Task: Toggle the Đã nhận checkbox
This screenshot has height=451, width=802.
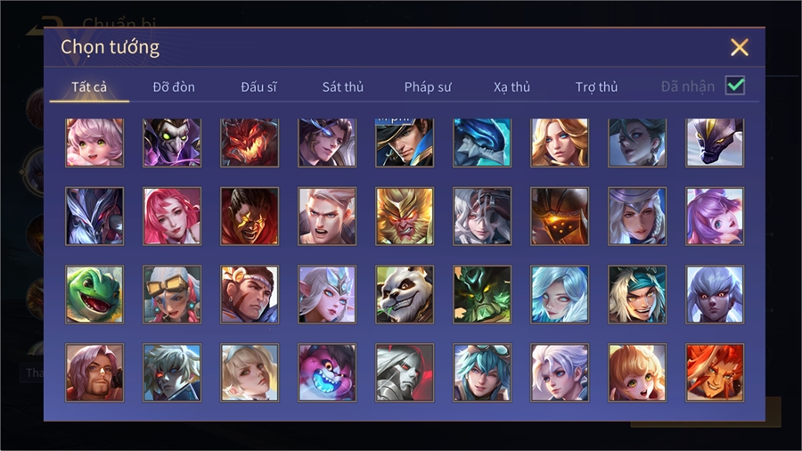Action: 735,86
